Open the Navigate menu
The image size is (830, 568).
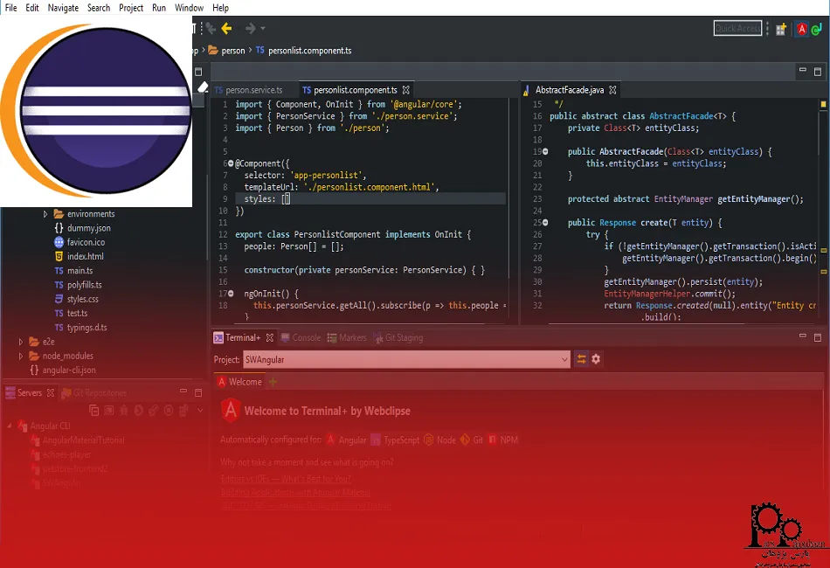click(x=63, y=8)
